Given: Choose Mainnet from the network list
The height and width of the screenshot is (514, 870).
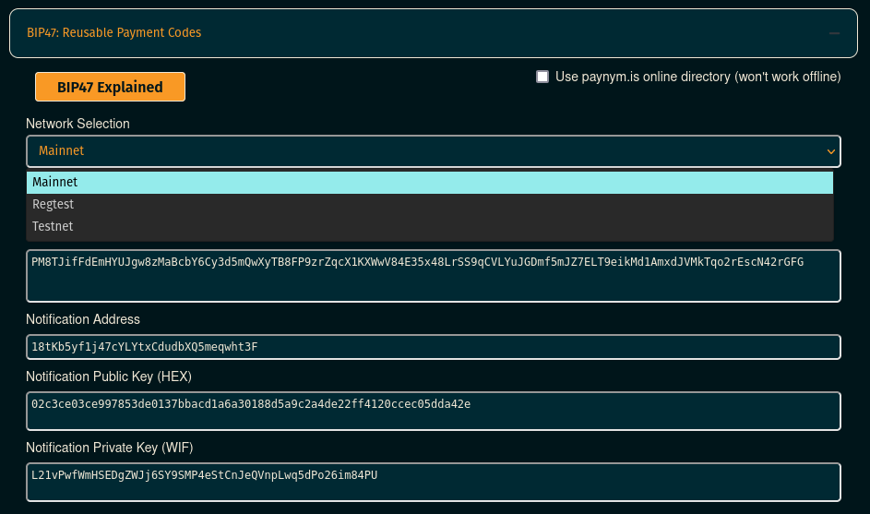Looking at the screenshot, I should coord(430,183).
